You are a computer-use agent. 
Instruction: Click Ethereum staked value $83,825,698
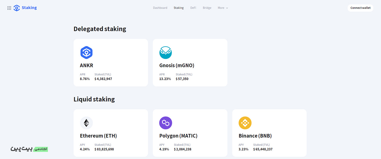(104, 149)
